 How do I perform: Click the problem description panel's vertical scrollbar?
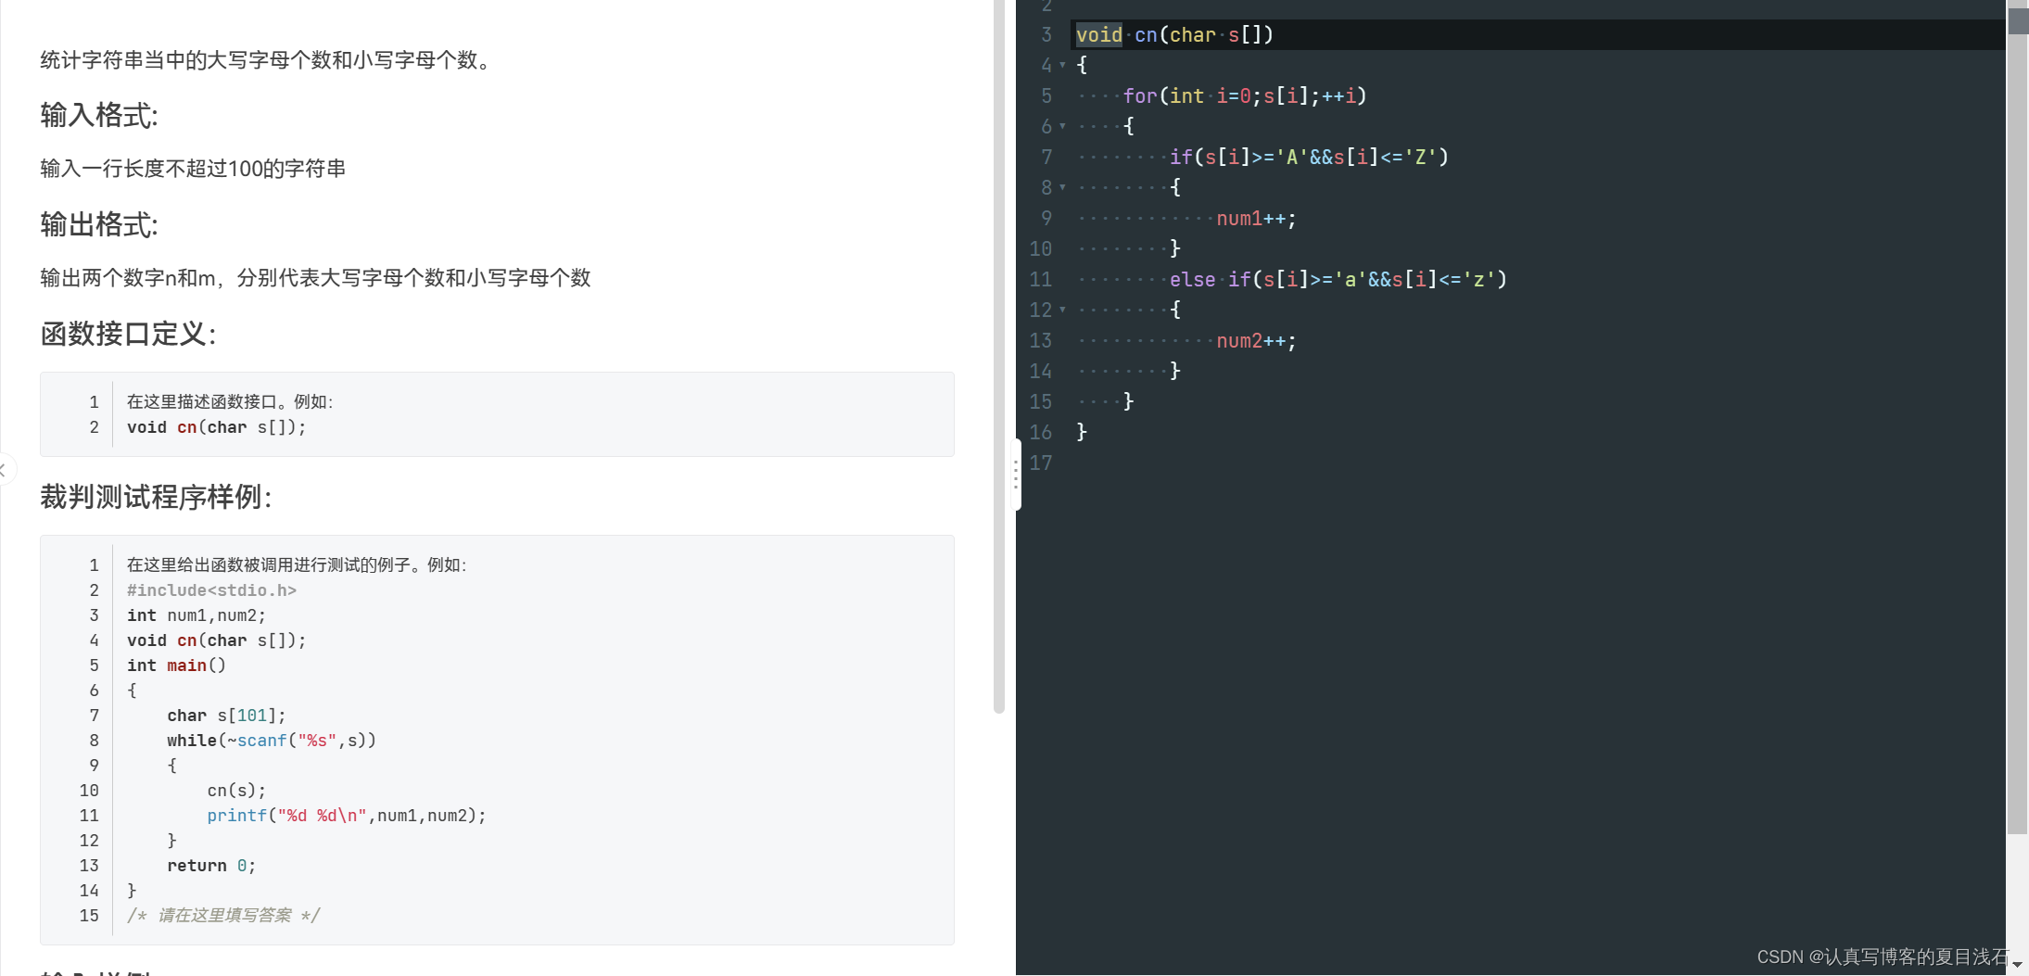998,357
